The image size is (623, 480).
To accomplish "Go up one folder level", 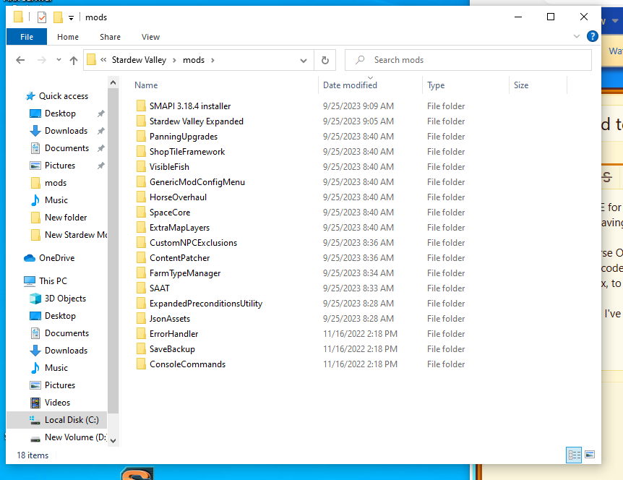I will [74, 60].
